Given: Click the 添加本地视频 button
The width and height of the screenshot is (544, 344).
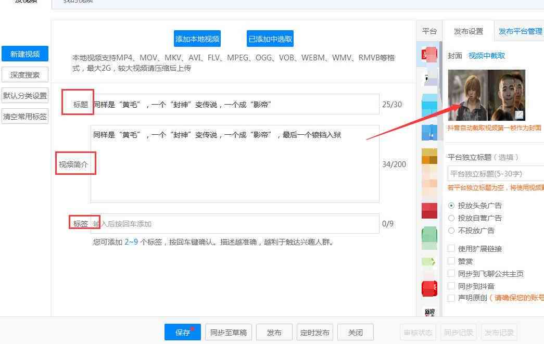Looking at the screenshot, I should (197, 39).
